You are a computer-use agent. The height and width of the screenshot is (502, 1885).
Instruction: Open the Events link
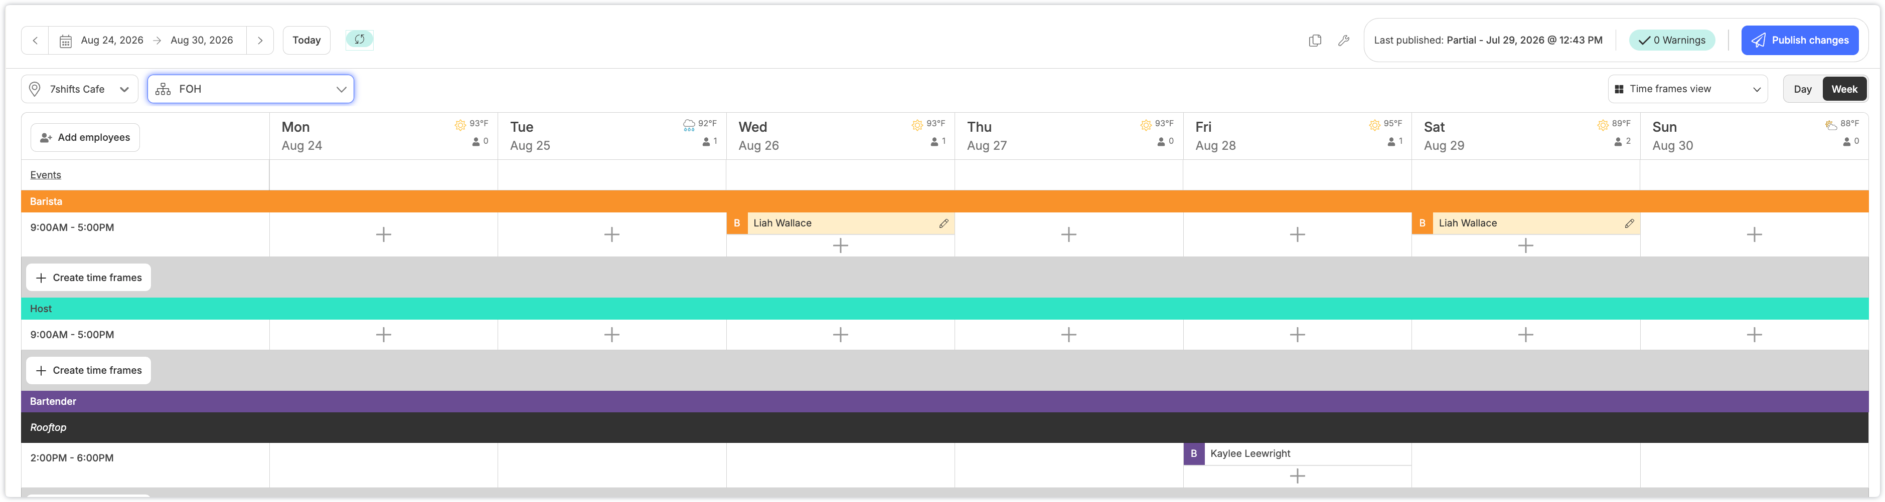[x=45, y=175]
